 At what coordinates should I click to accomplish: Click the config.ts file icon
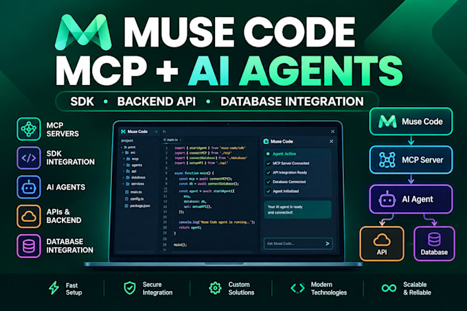pyautogui.click(x=126, y=199)
